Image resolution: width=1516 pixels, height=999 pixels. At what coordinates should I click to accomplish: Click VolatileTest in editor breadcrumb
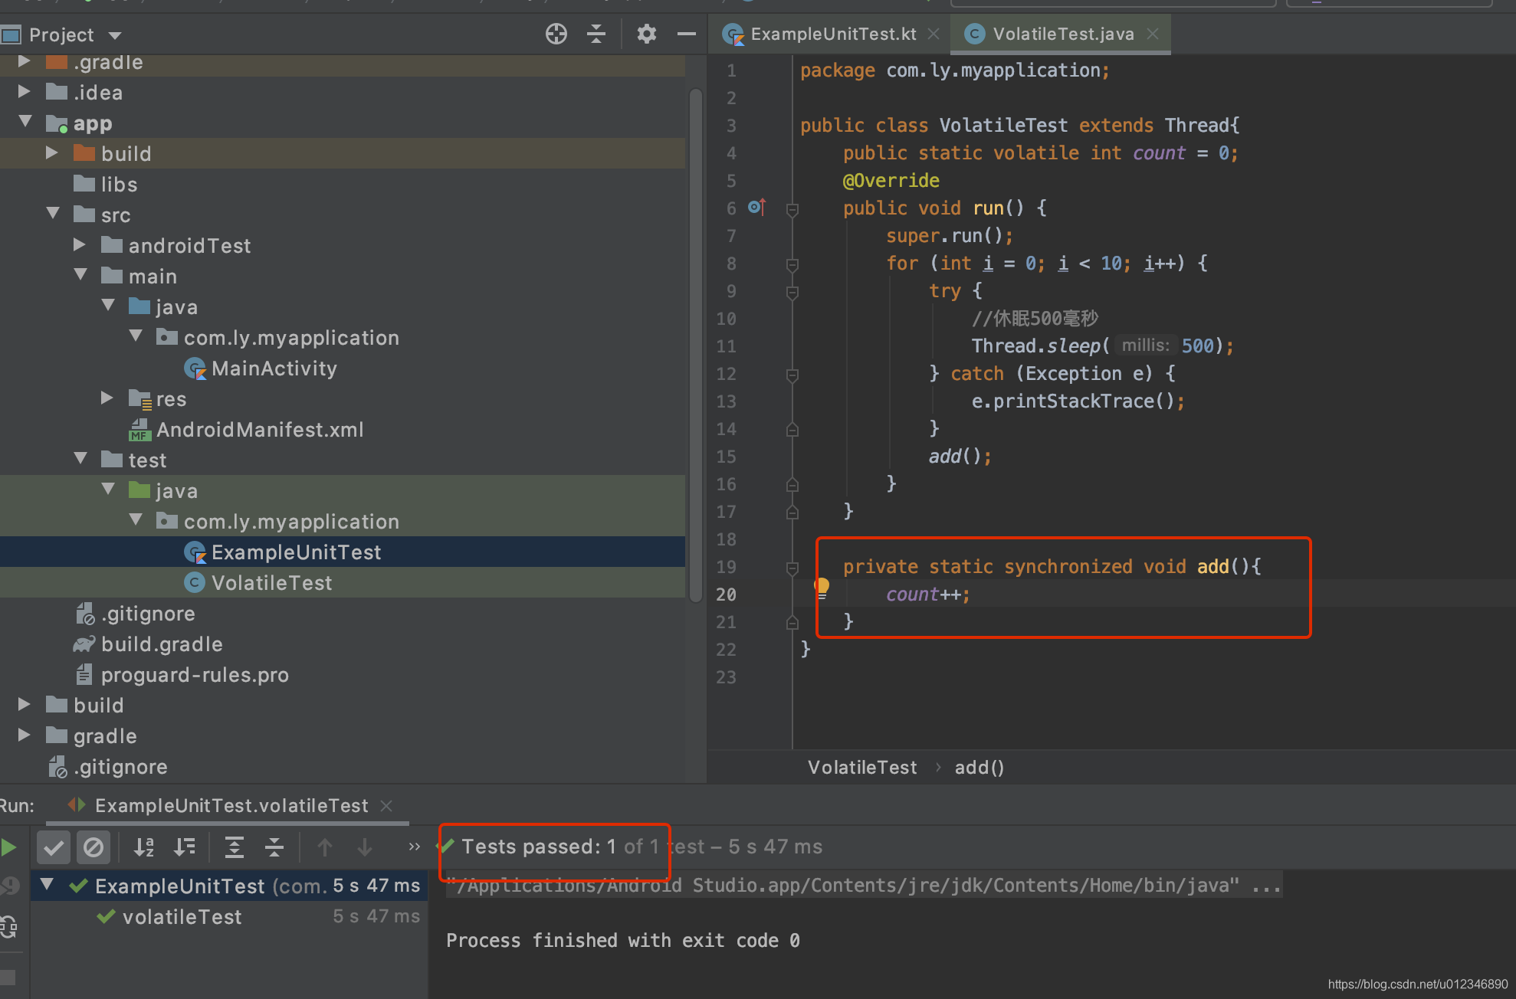pyautogui.click(x=862, y=768)
